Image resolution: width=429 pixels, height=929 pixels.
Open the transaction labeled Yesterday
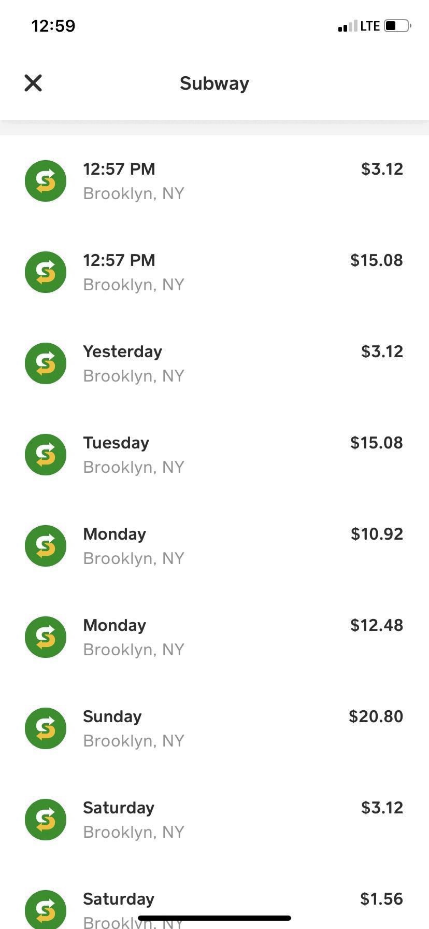(123, 351)
